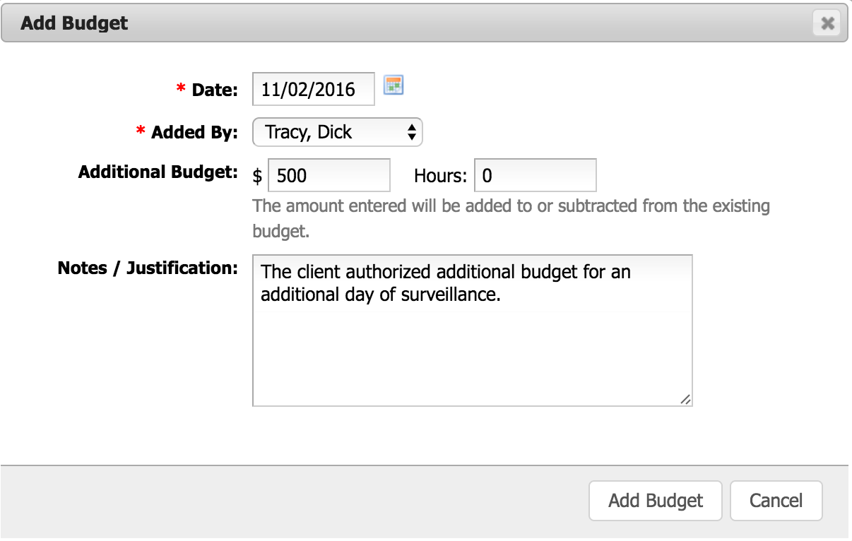Click the Cancel button
Image resolution: width=852 pixels, height=541 pixels.
pyautogui.click(x=776, y=501)
